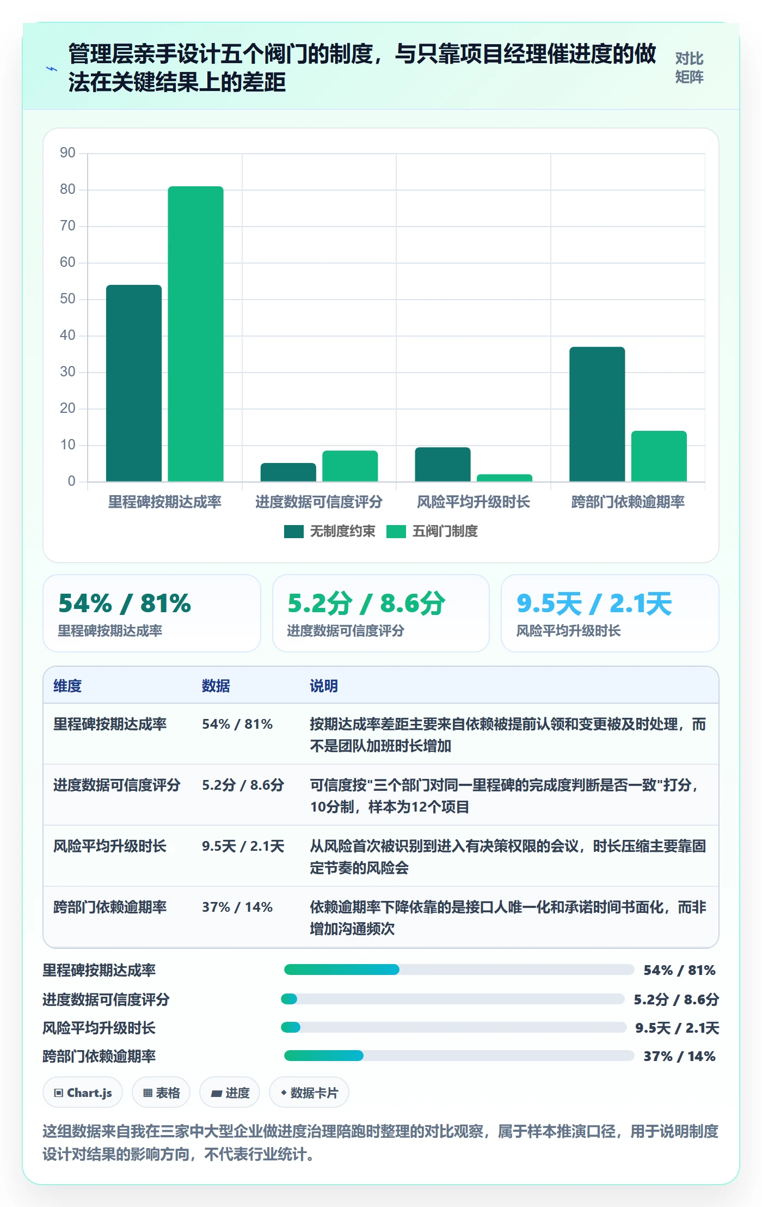The height and width of the screenshot is (1207, 762).
Task: Click table cell 风险平均升级时长
Action: pyautogui.click(x=110, y=846)
